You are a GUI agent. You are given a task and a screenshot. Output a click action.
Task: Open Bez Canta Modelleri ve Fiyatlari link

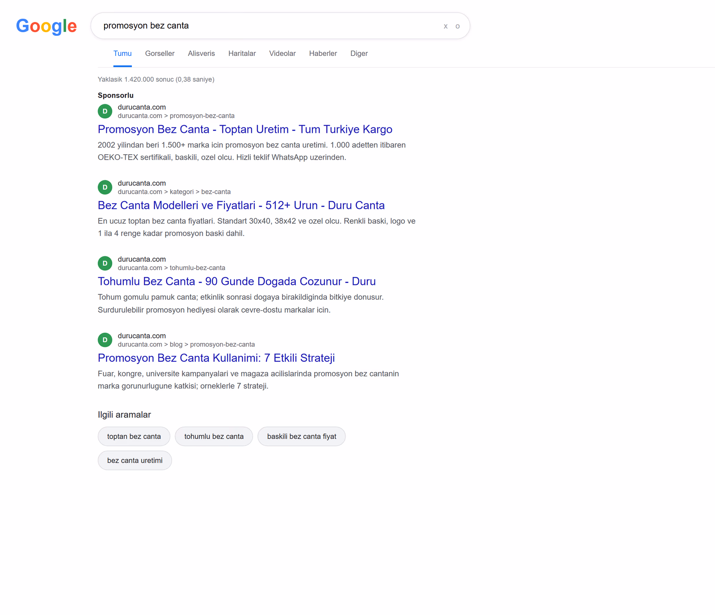(x=241, y=205)
